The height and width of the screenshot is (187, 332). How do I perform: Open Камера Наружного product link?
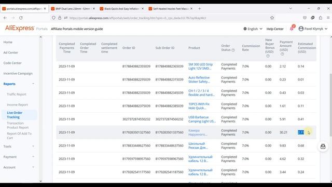coord(198,132)
